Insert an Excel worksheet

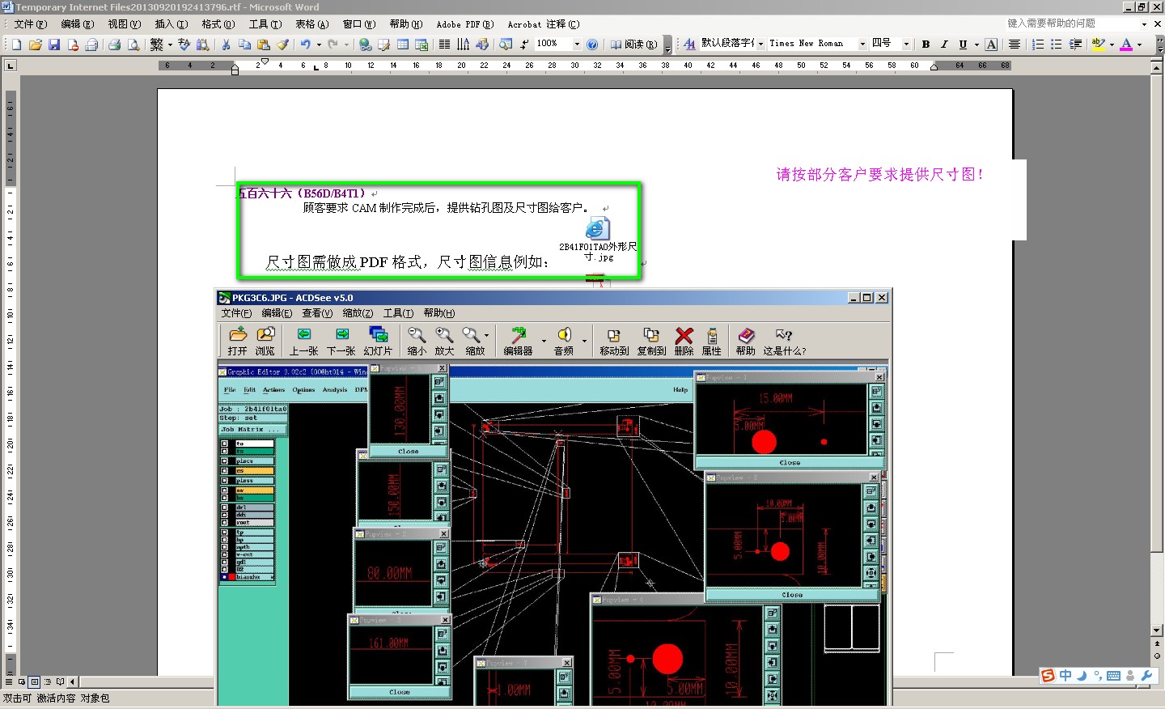(x=422, y=45)
